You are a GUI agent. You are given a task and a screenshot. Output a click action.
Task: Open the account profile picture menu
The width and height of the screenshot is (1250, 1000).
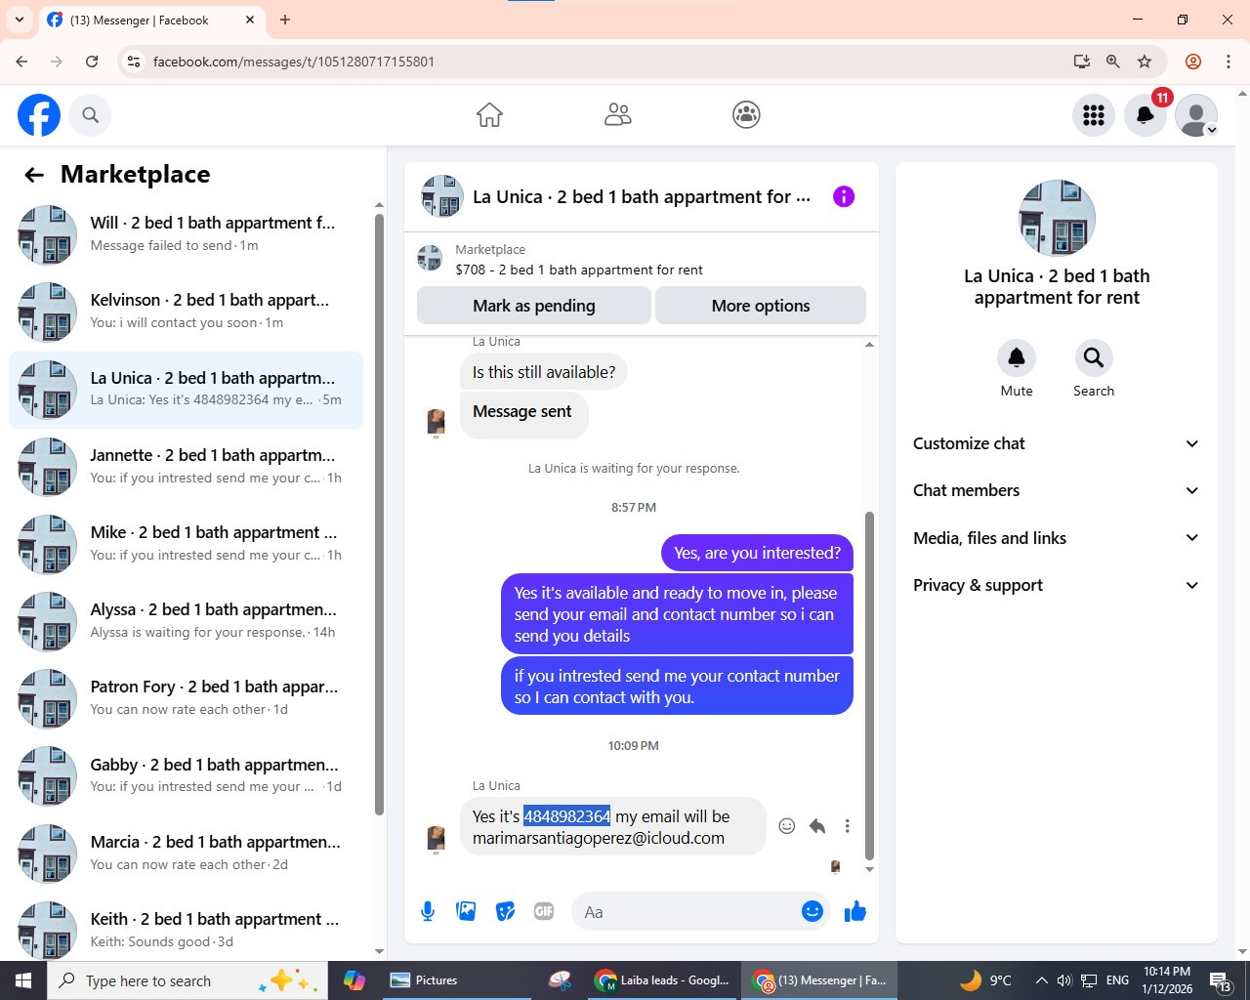click(1196, 115)
